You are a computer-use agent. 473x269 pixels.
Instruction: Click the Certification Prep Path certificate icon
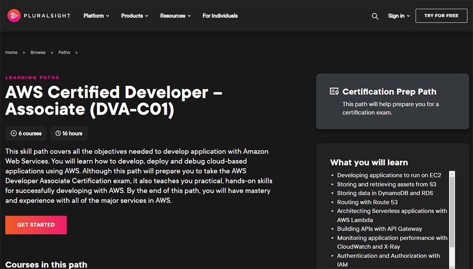(334, 91)
